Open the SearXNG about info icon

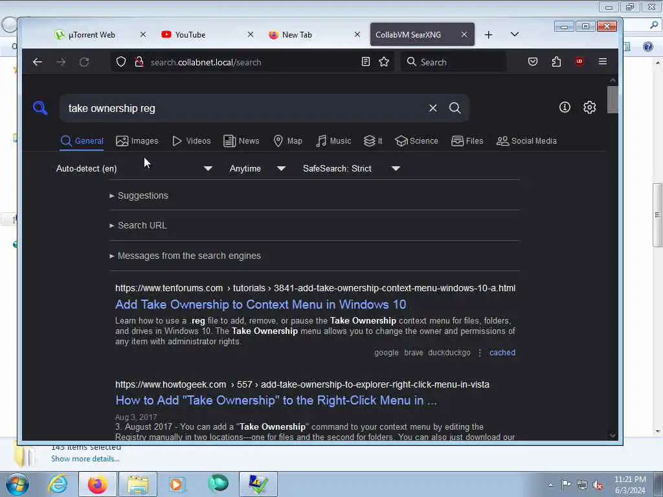coord(565,107)
